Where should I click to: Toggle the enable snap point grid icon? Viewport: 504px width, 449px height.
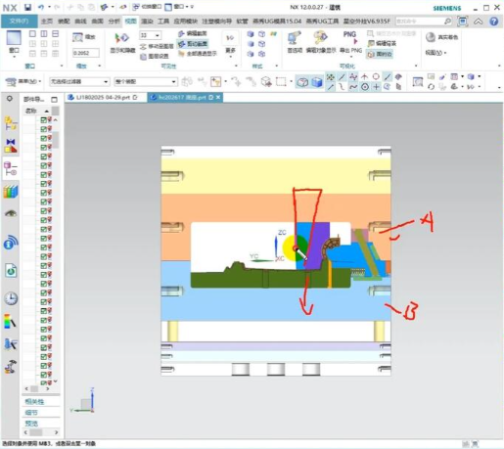click(331, 77)
